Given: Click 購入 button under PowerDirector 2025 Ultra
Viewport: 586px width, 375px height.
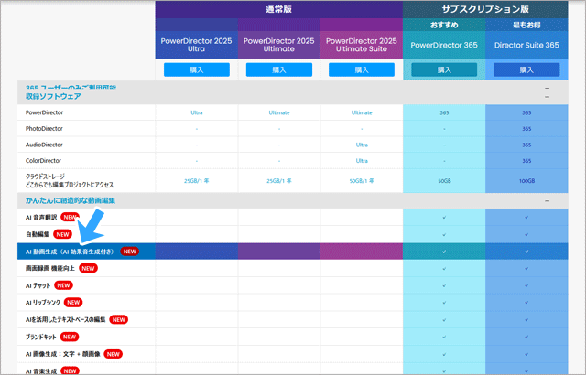Looking at the screenshot, I should coord(197,70).
